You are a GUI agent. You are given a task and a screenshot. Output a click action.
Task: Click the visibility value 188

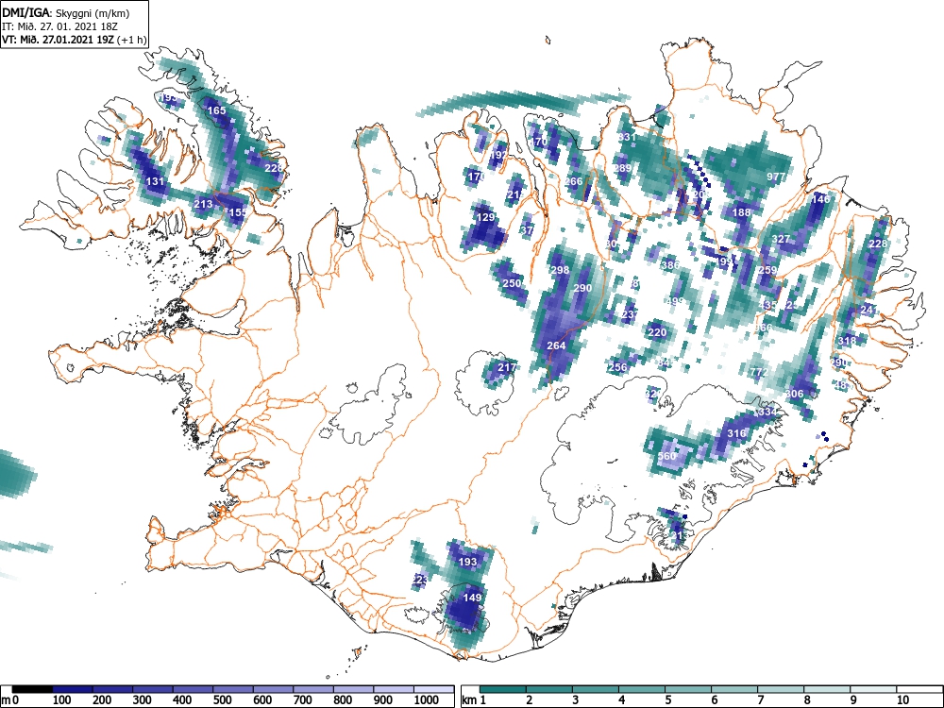point(742,211)
